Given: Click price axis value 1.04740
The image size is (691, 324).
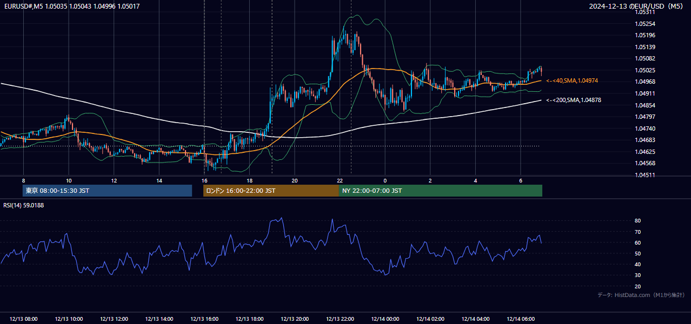Looking at the screenshot, I should (645, 129).
